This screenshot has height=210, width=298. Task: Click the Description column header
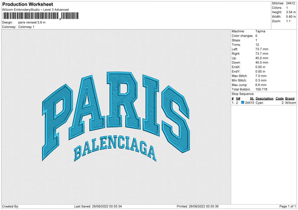(x=264, y=99)
